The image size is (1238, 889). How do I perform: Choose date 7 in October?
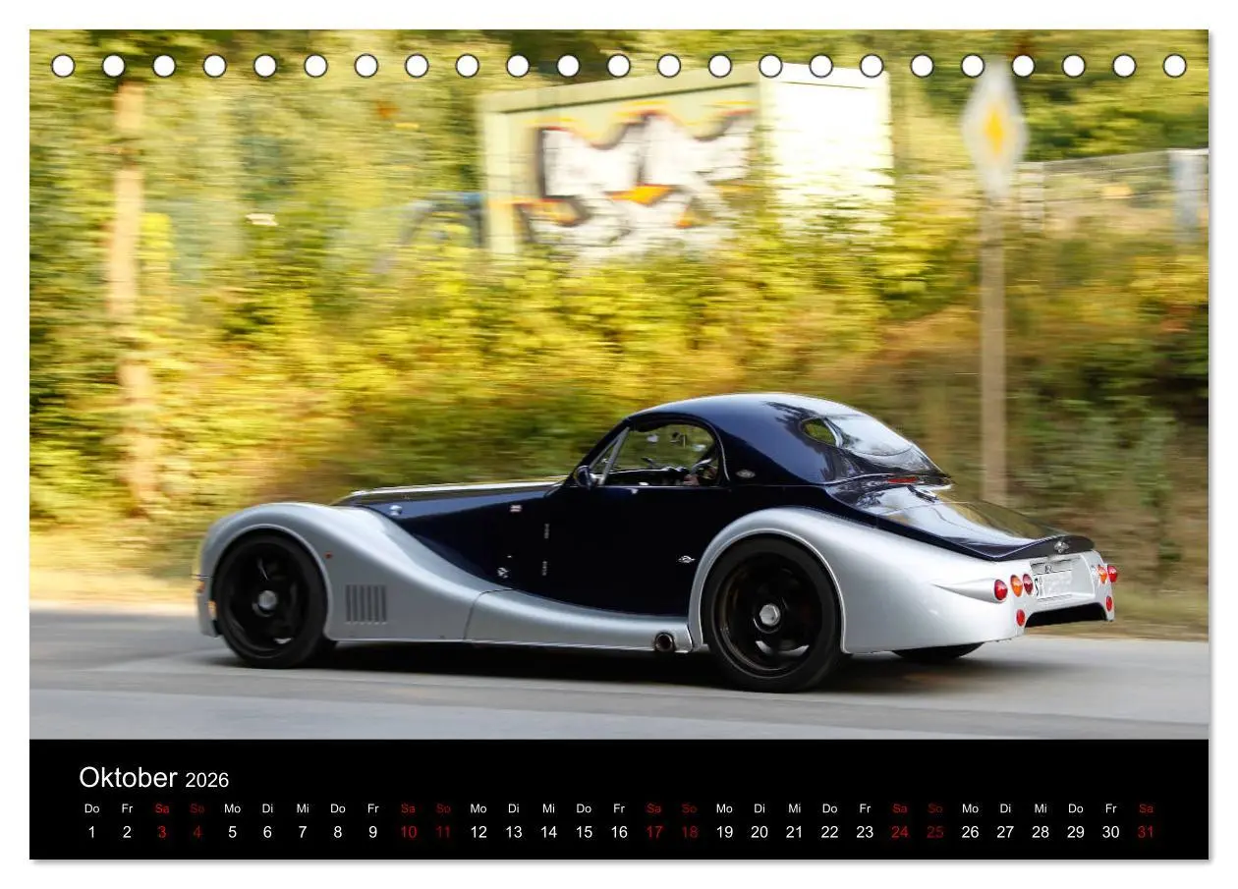click(303, 832)
